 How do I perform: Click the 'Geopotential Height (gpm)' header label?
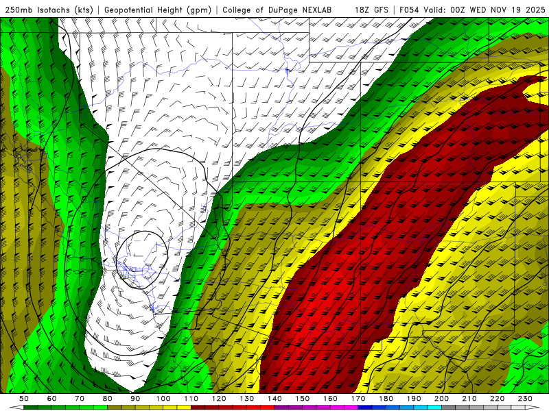(158, 10)
